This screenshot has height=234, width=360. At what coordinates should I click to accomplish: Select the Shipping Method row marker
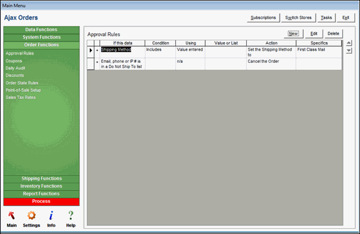click(x=91, y=50)
